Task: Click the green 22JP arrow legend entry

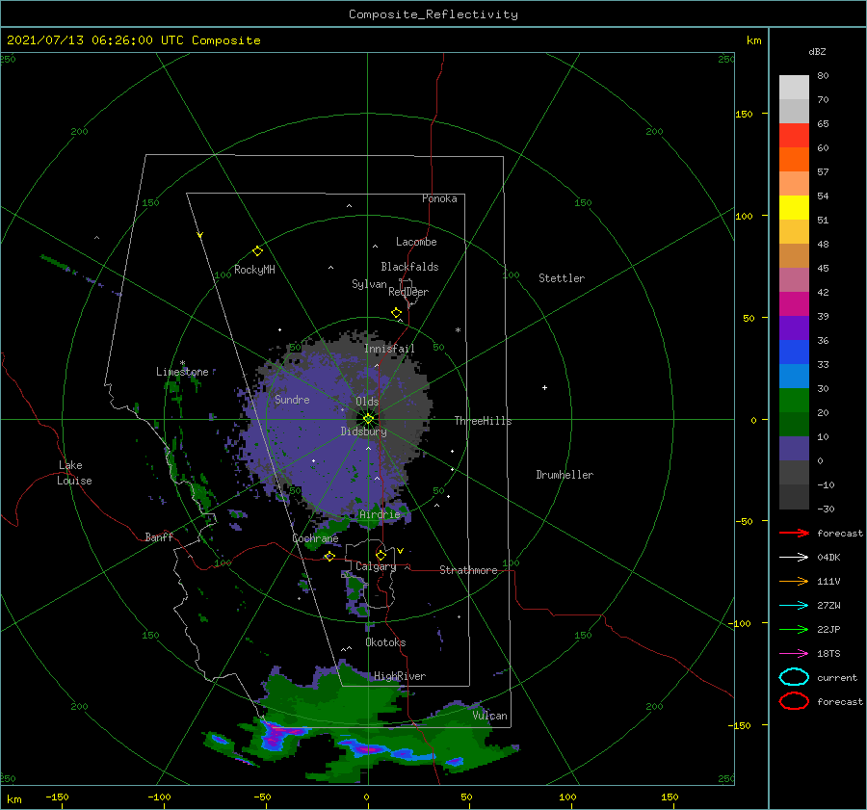Action: (x=794, y=629)
